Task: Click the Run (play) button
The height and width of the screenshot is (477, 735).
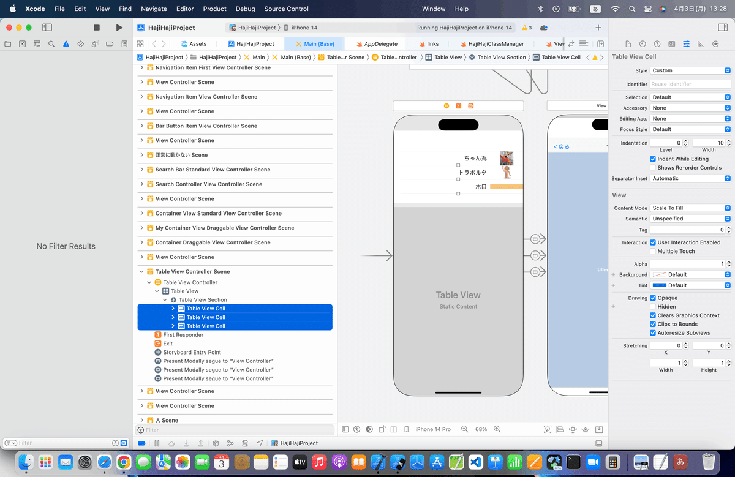Action: pos(119,28)
